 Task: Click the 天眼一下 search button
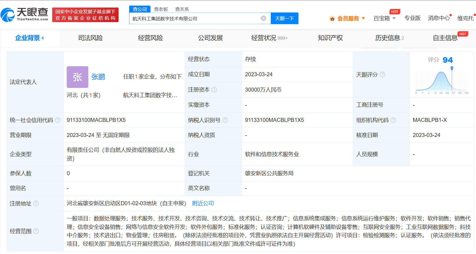[284, 18]
